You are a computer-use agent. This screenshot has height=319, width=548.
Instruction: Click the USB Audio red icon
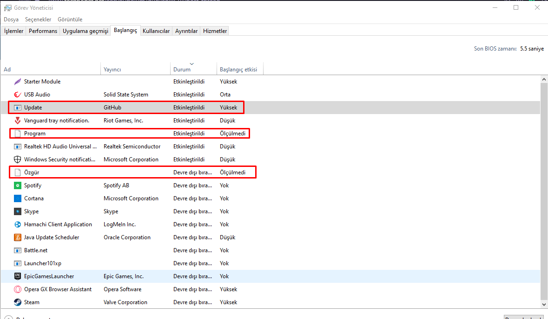tap(18, 95)
